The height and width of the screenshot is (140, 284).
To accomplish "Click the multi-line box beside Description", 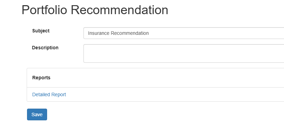I will tap(184, 53).
